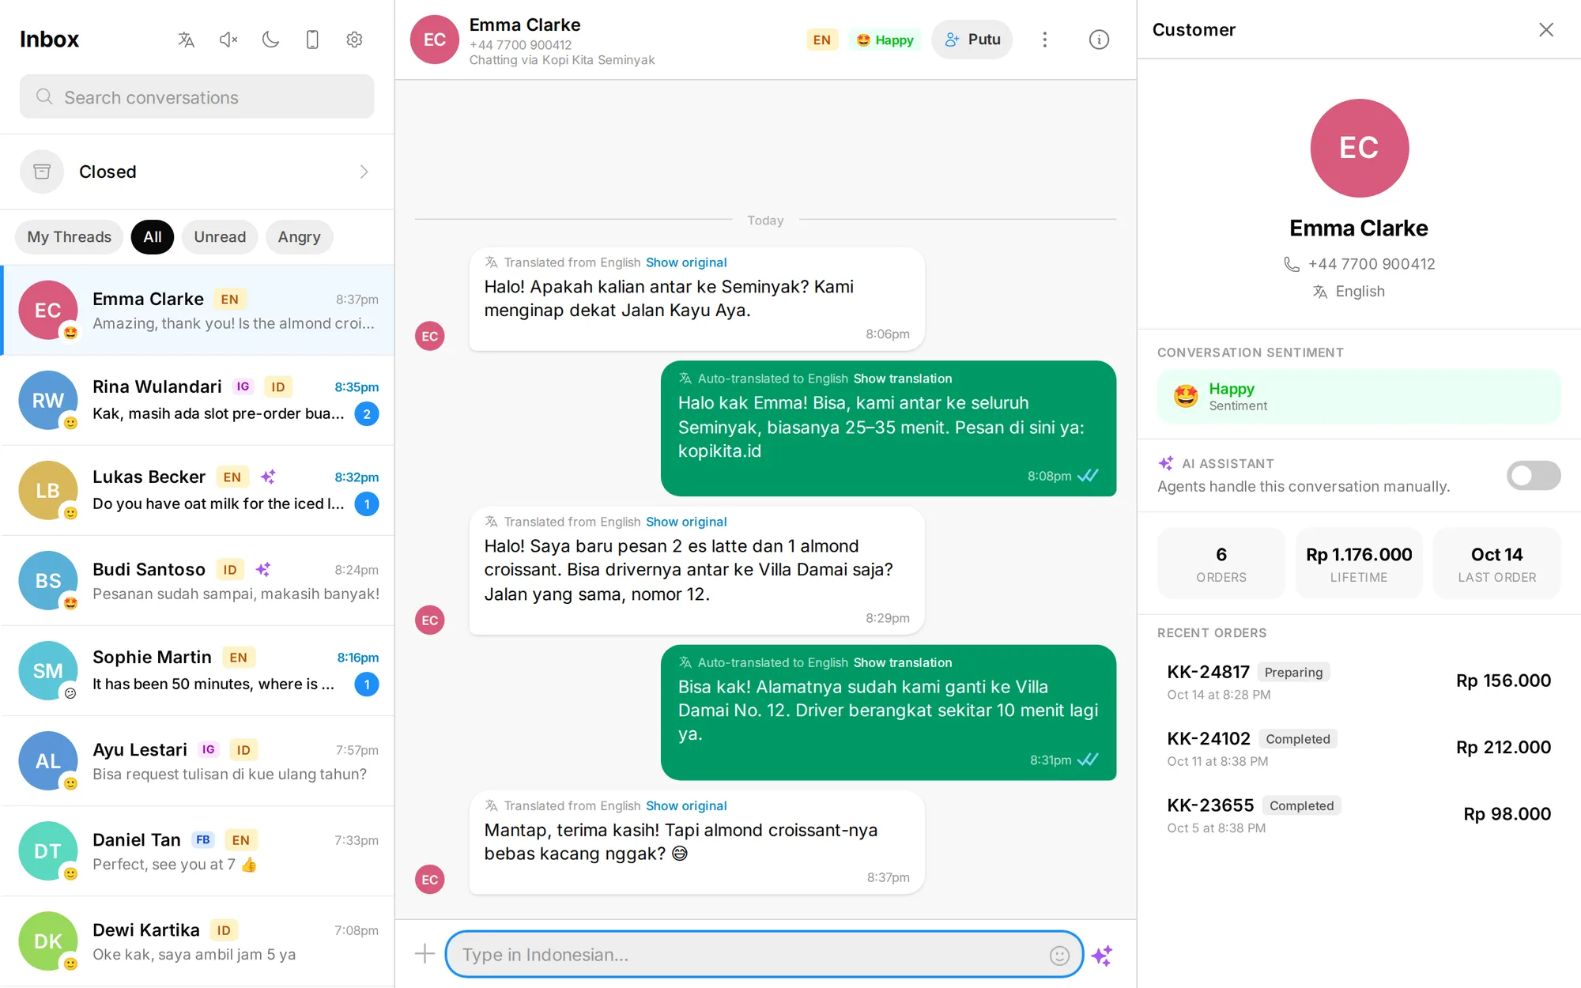Image resolution: width=1581 pixels, height=988 pixels.
Task: Expand the Closed conversations section
Action: coord(197,172)
